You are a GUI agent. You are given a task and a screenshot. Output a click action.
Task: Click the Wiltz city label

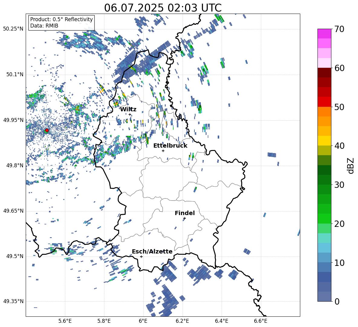pyautogui.click(x=128, y=110)
